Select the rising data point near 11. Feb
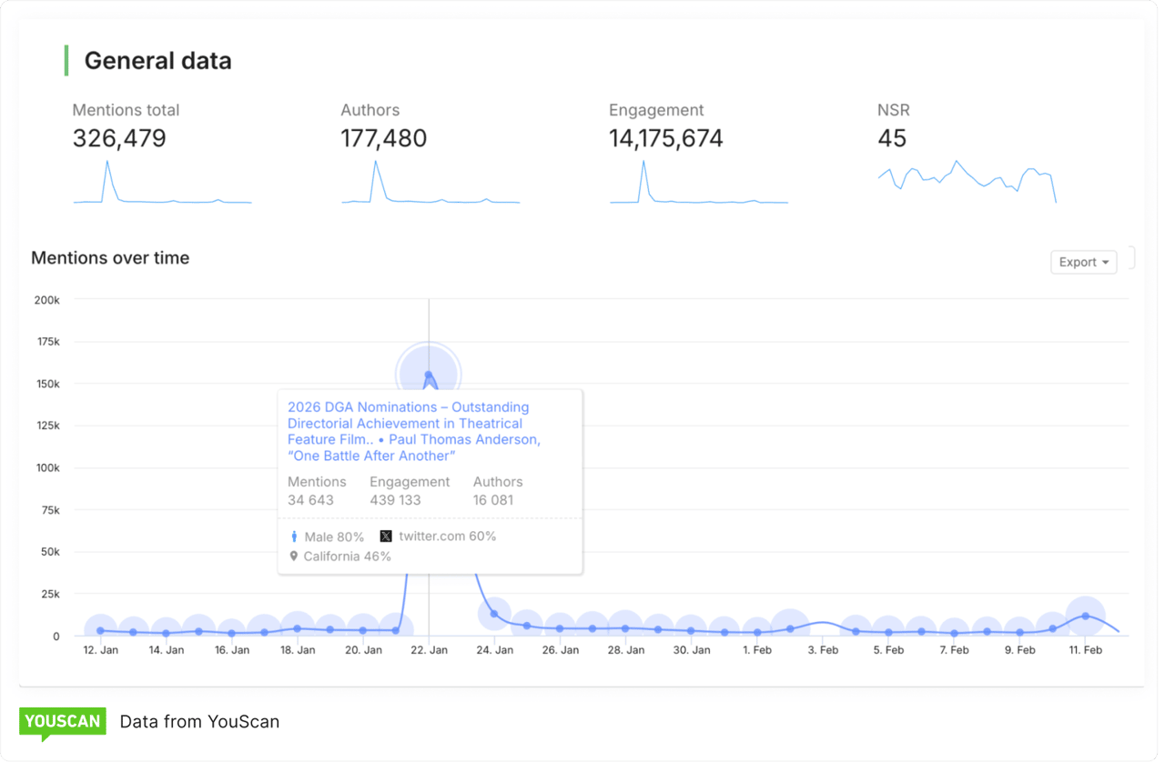1165x762 pixels. pos(1085,617)
